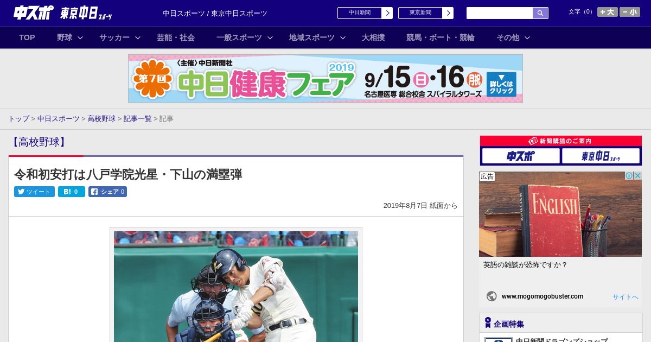Go to 高校野球 in the breadcrumb

click(101, 118)
